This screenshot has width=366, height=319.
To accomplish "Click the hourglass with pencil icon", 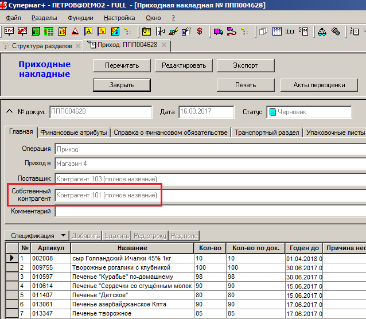I will point(173,31).
